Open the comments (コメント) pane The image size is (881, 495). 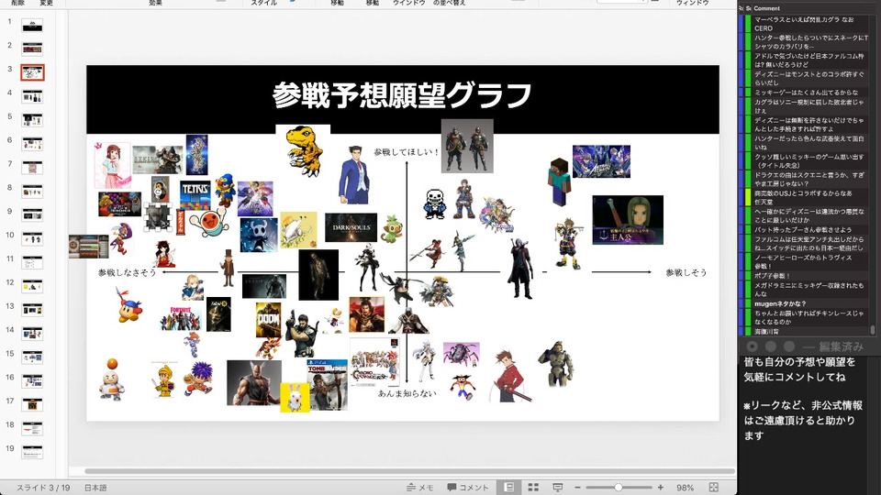[468, 488]
